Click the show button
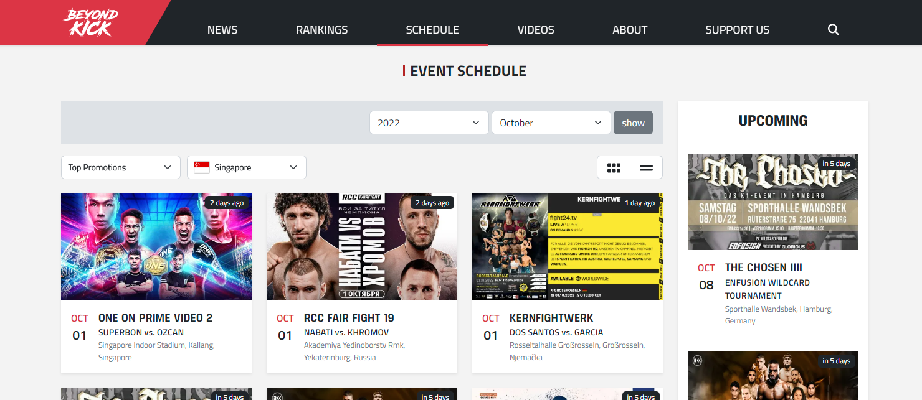922x400 pixels. (633, 123)
